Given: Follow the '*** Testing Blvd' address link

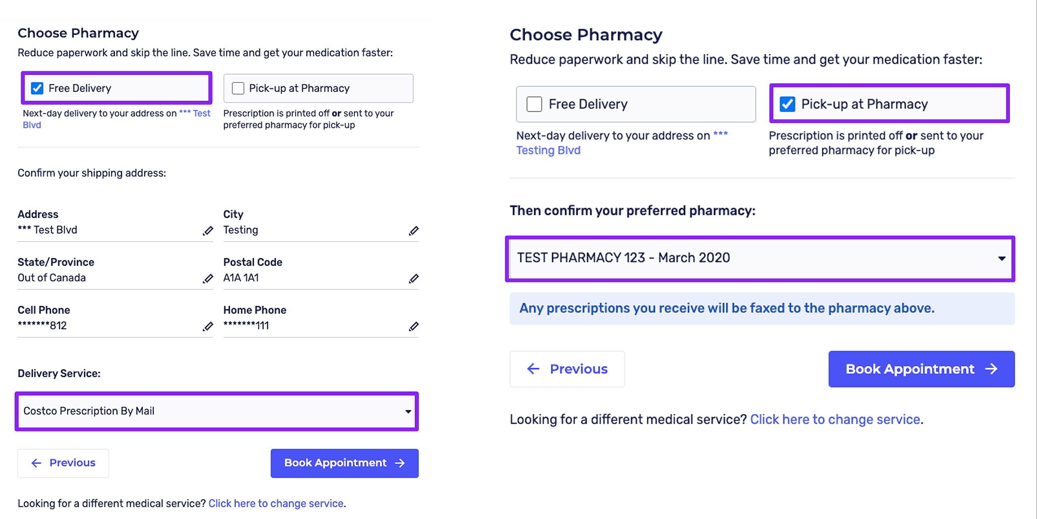Looking at the screenshot, I should point(548,150).
